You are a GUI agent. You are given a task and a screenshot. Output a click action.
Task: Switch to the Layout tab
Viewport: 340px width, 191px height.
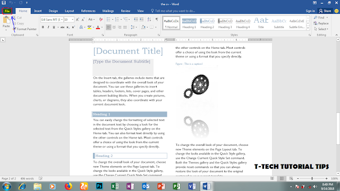(70, 11)
